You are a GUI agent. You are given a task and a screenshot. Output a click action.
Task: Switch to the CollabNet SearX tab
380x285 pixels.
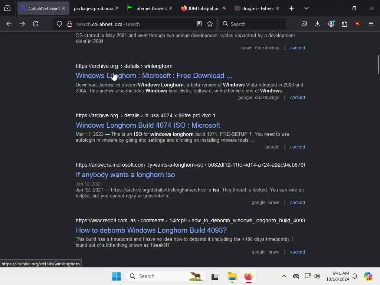tap(43, 8)
